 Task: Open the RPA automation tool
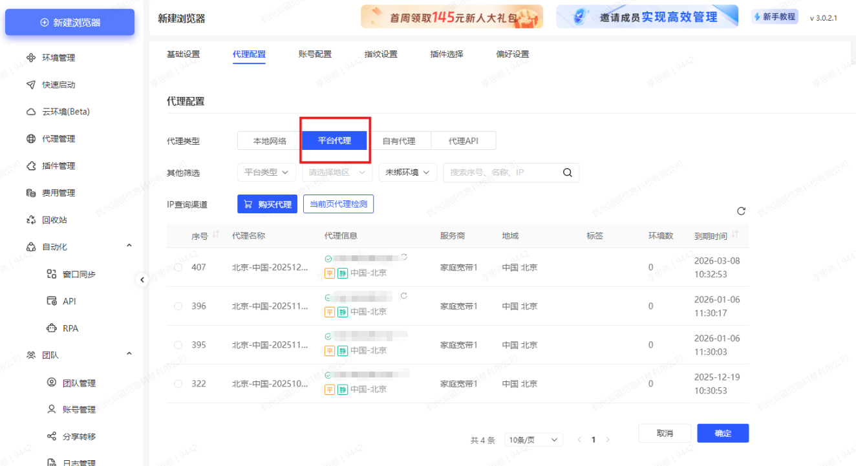(x=68, y=328)
